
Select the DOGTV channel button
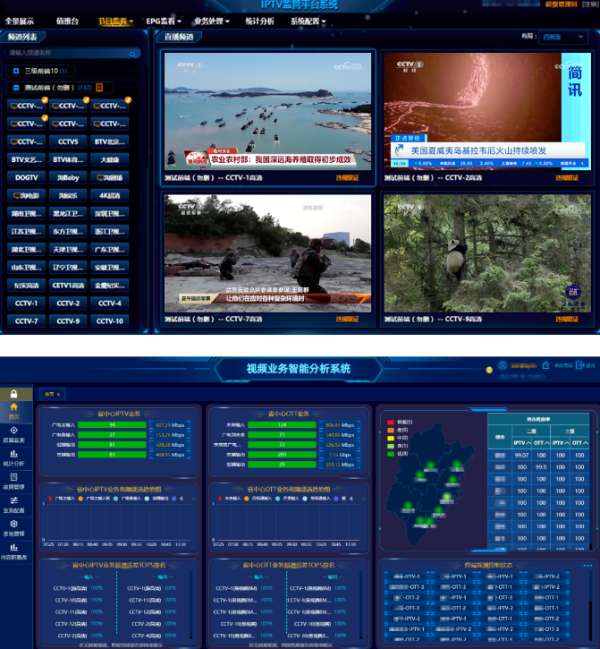click(x=27, y=177)
